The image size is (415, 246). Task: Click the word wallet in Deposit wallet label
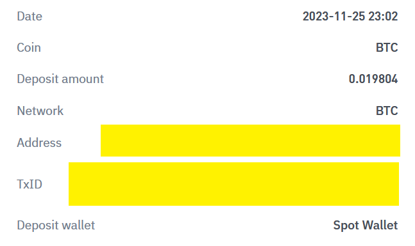[x=78, y=226]
